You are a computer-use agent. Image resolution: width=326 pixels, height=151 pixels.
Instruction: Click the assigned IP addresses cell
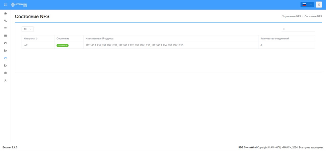[171, 45]
